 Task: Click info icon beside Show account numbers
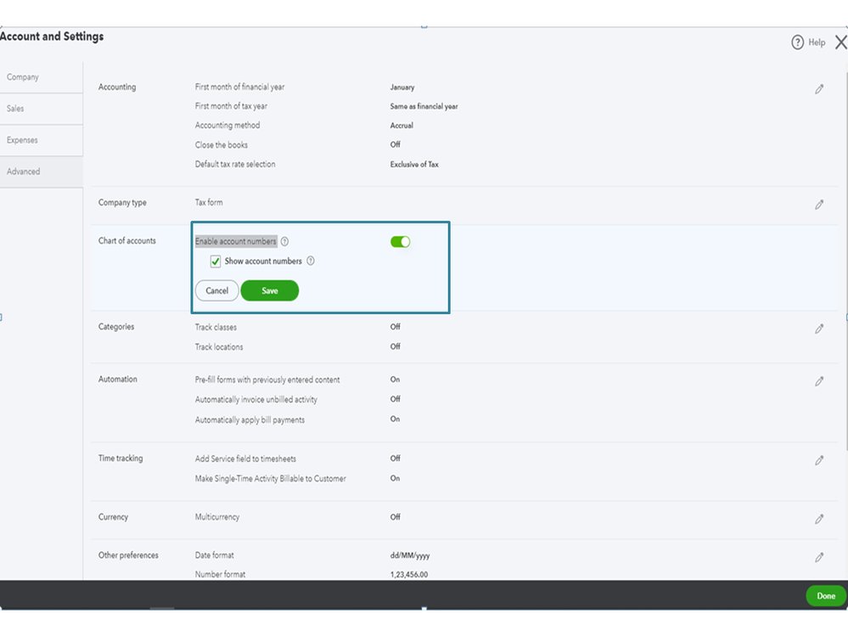coord(311,262)
